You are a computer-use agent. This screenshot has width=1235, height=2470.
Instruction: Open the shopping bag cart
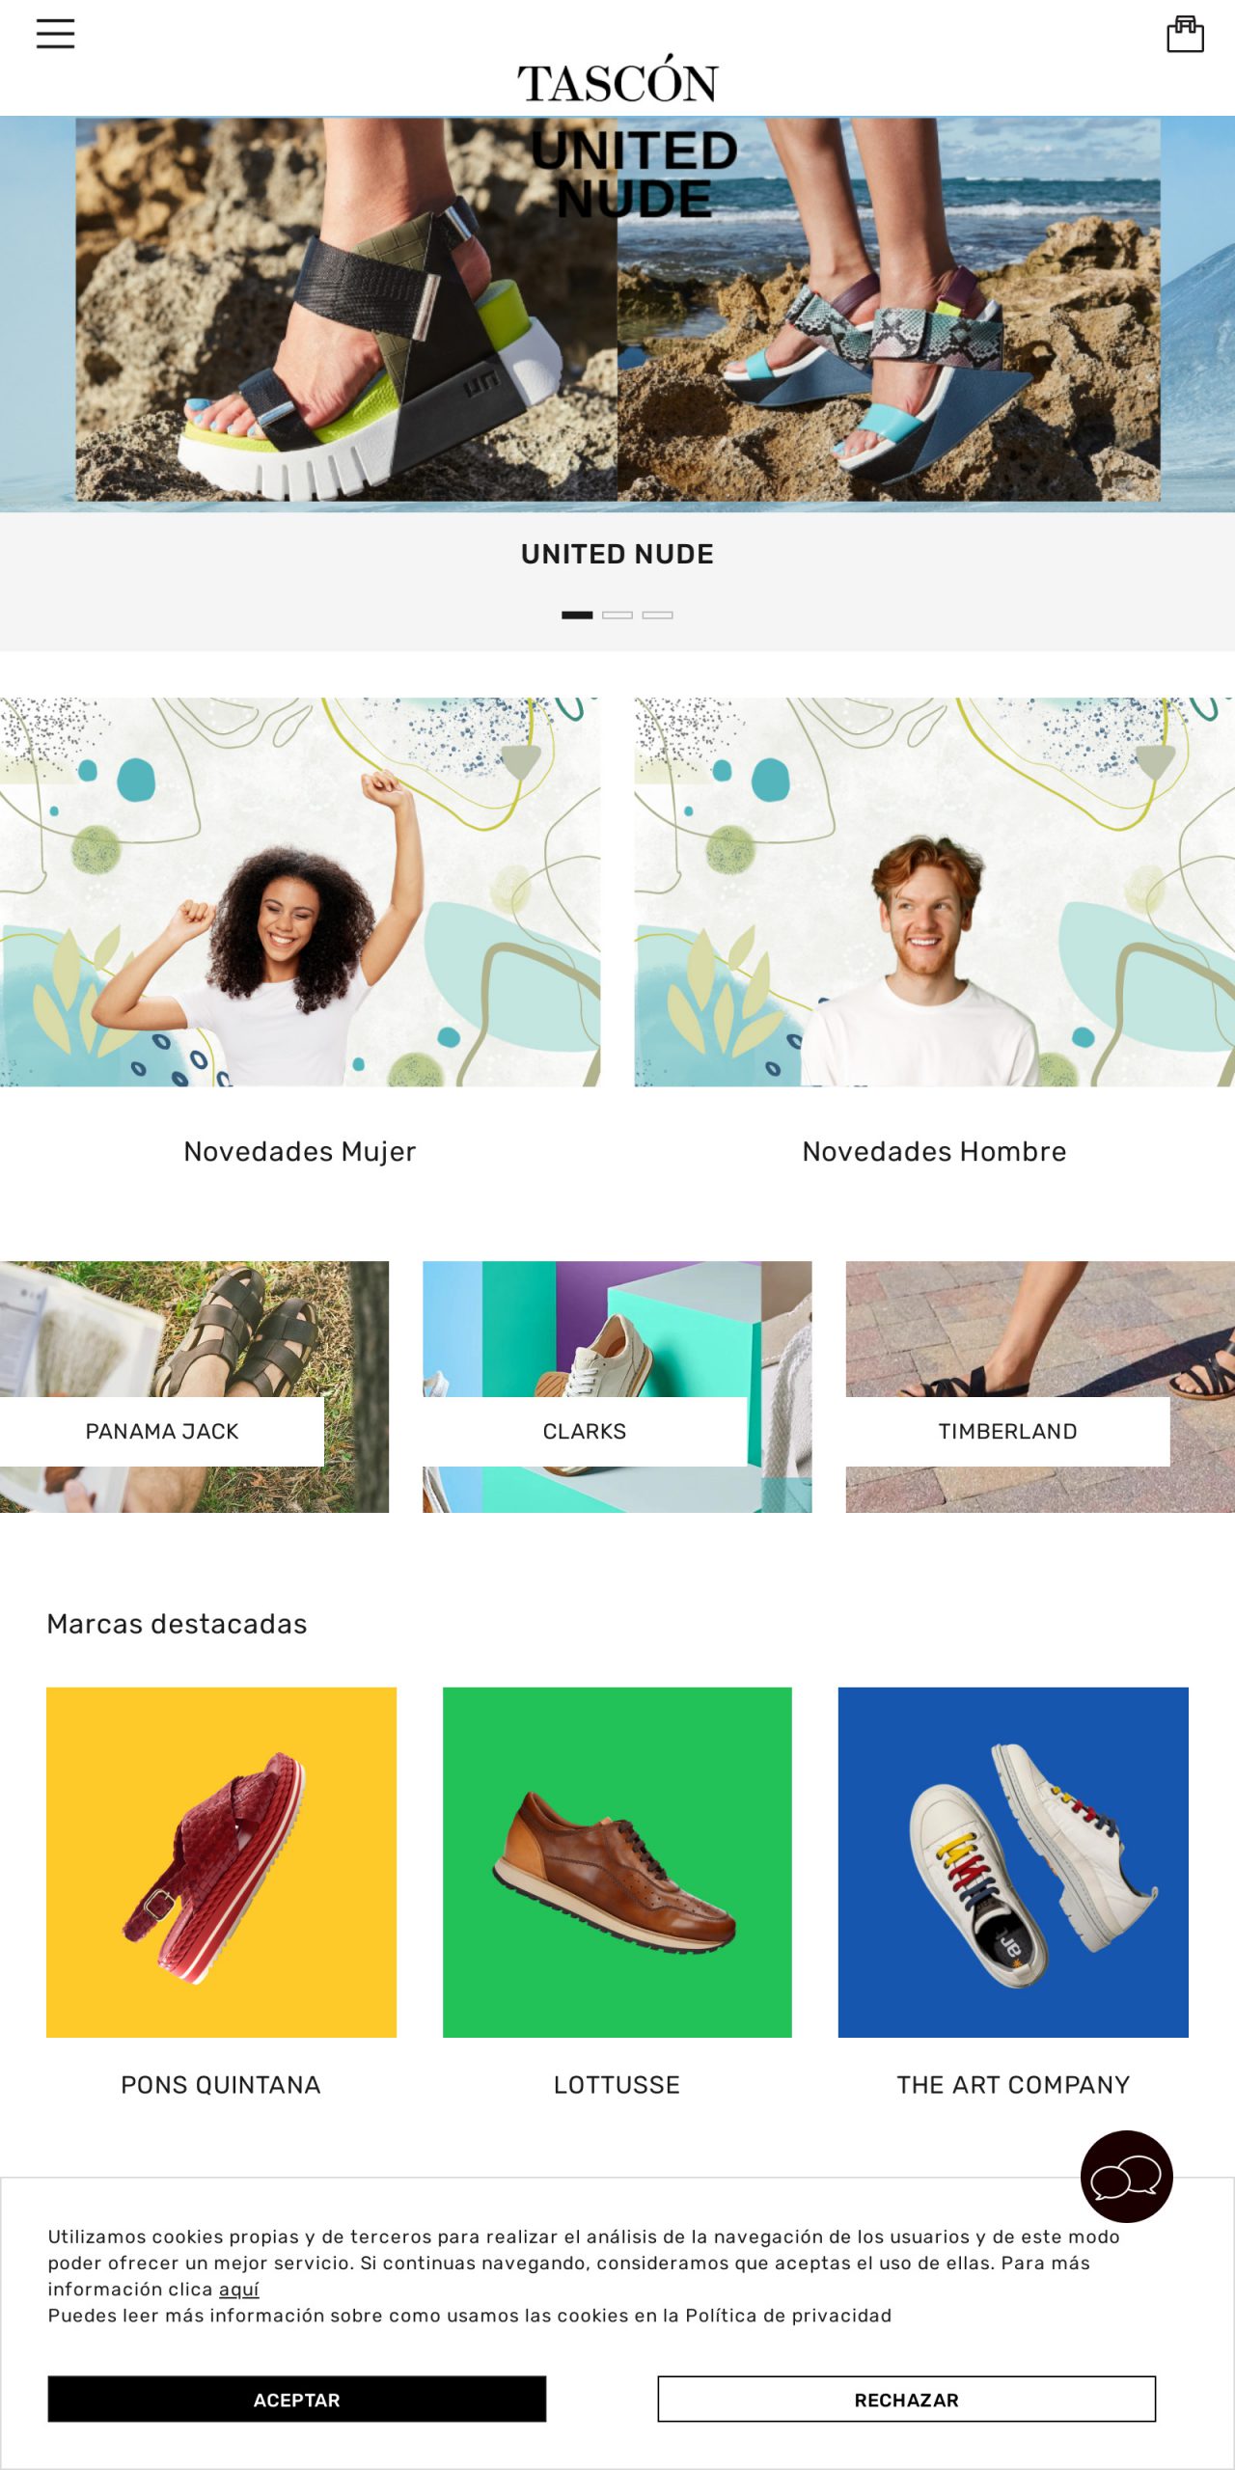pos(1185,34)
